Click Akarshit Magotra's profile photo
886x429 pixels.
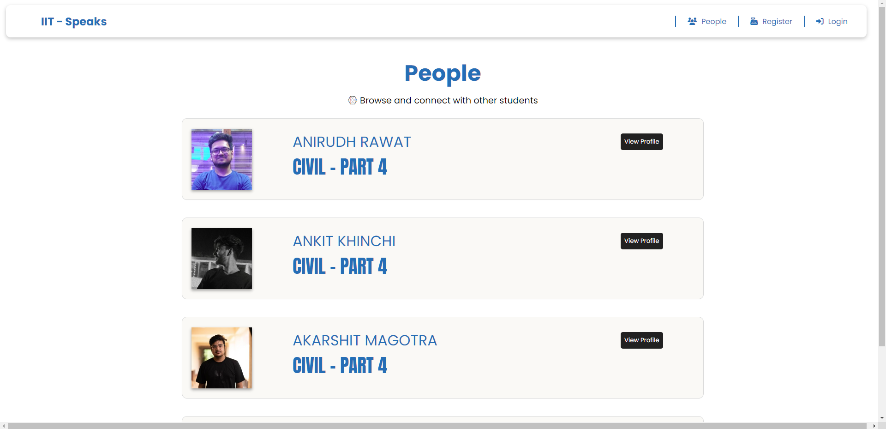tap(221, 358)
